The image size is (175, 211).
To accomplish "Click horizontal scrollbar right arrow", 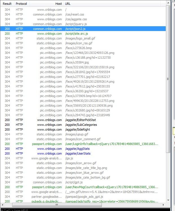I will [x=163, y=205].
